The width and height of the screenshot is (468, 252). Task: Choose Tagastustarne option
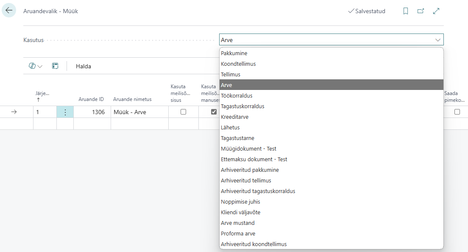point(331,138)
